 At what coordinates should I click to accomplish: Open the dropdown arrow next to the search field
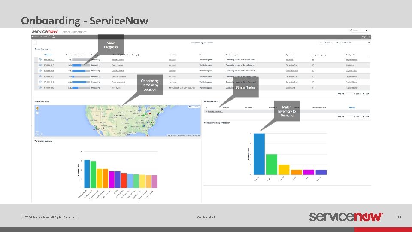tap(366, 30)
